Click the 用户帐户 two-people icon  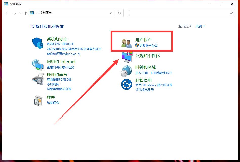[x=126, y=43]
